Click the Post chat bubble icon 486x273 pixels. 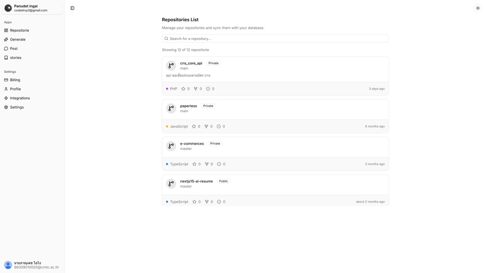(6, 49)
